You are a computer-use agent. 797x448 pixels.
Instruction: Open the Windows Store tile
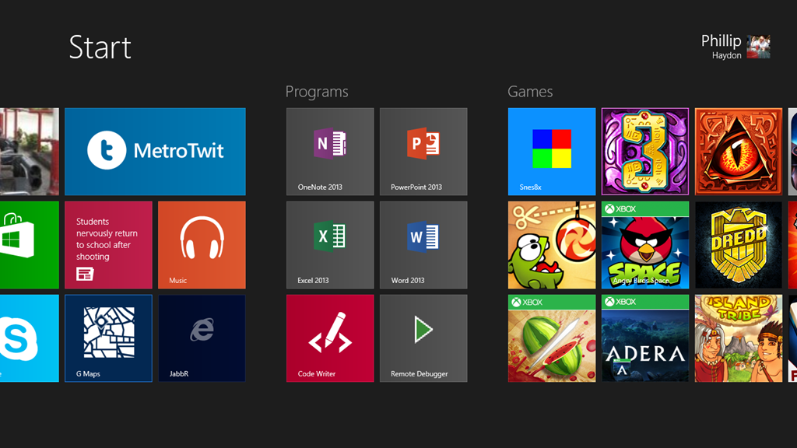[x=29, y=245]
